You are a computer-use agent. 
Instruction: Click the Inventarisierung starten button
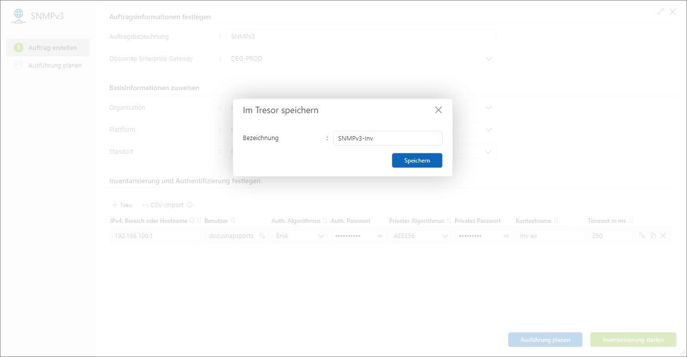point(633,339)
